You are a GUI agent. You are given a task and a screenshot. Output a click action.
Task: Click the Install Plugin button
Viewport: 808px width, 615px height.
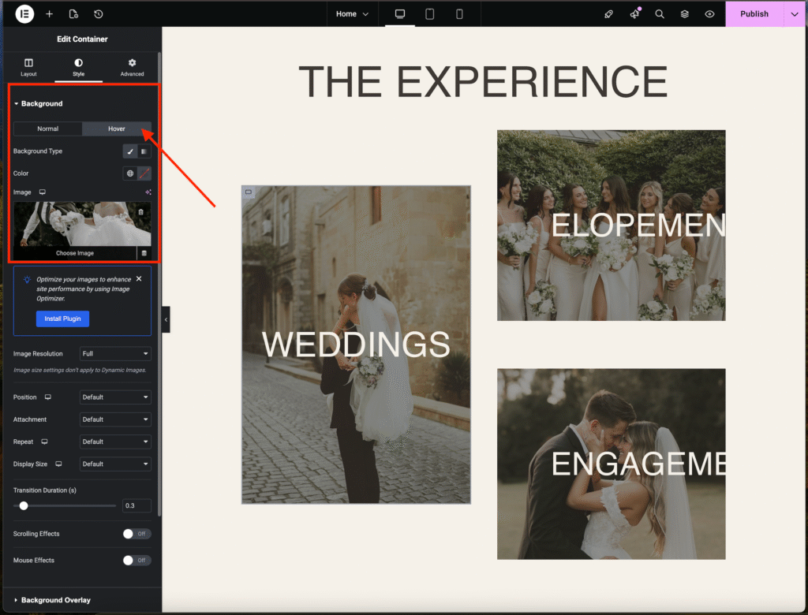pyautogui.click(x=62, y=319)
